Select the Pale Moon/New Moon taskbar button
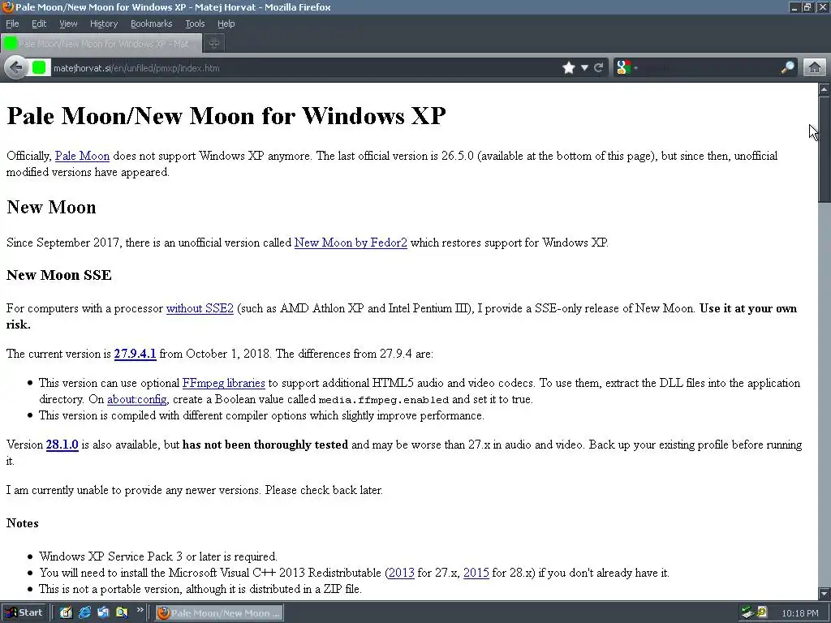This screenshot has height=623, width=831. 219,613
